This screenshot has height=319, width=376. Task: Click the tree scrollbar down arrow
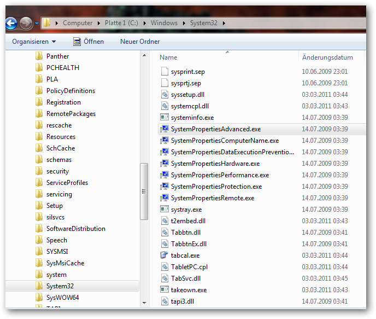pyautogui.click(x=144, y=303)
